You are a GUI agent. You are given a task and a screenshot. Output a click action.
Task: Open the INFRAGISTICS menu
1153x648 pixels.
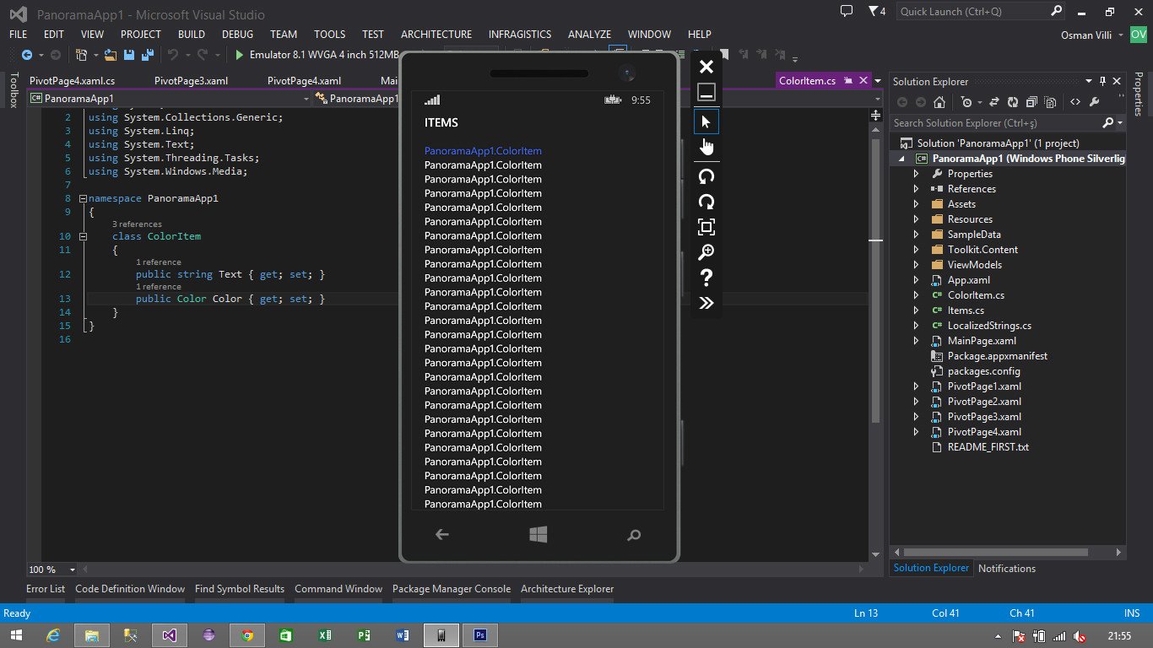coord(520,35)
